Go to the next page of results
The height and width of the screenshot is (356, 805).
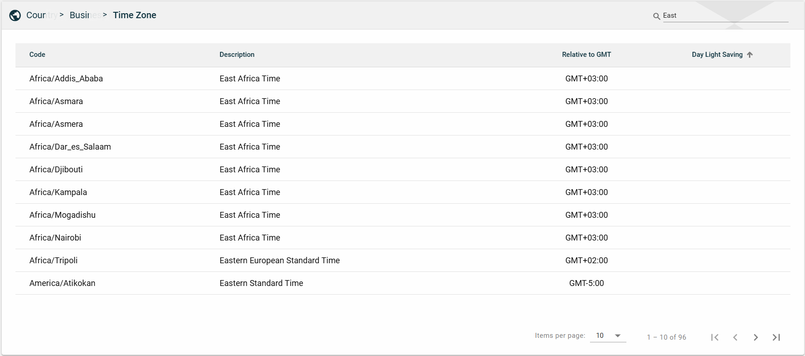pos(756,337)
